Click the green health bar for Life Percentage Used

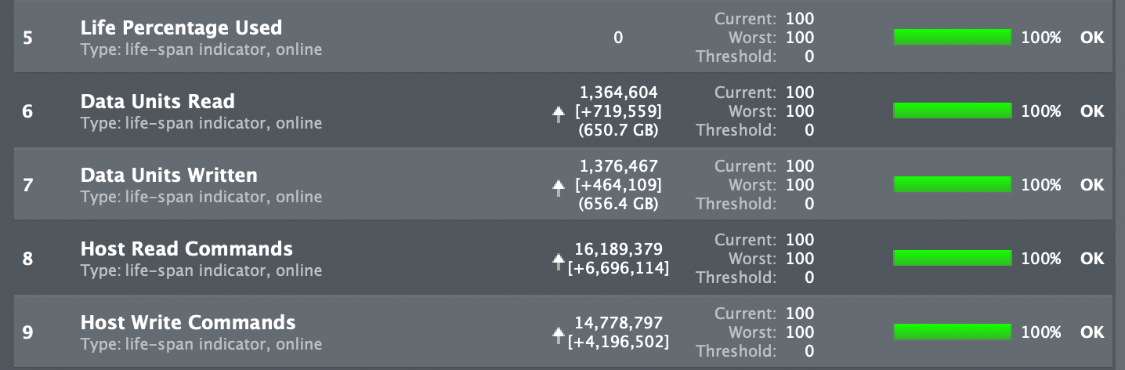click(x=953, y=37)
